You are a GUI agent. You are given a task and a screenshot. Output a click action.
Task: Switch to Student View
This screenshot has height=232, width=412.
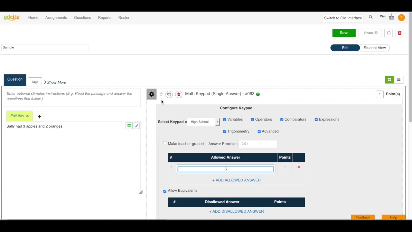(375, 48)
